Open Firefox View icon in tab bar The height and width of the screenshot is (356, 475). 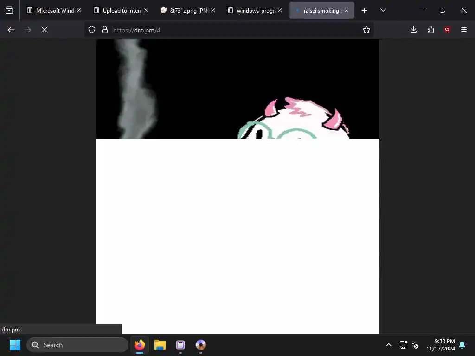(9, 11)
